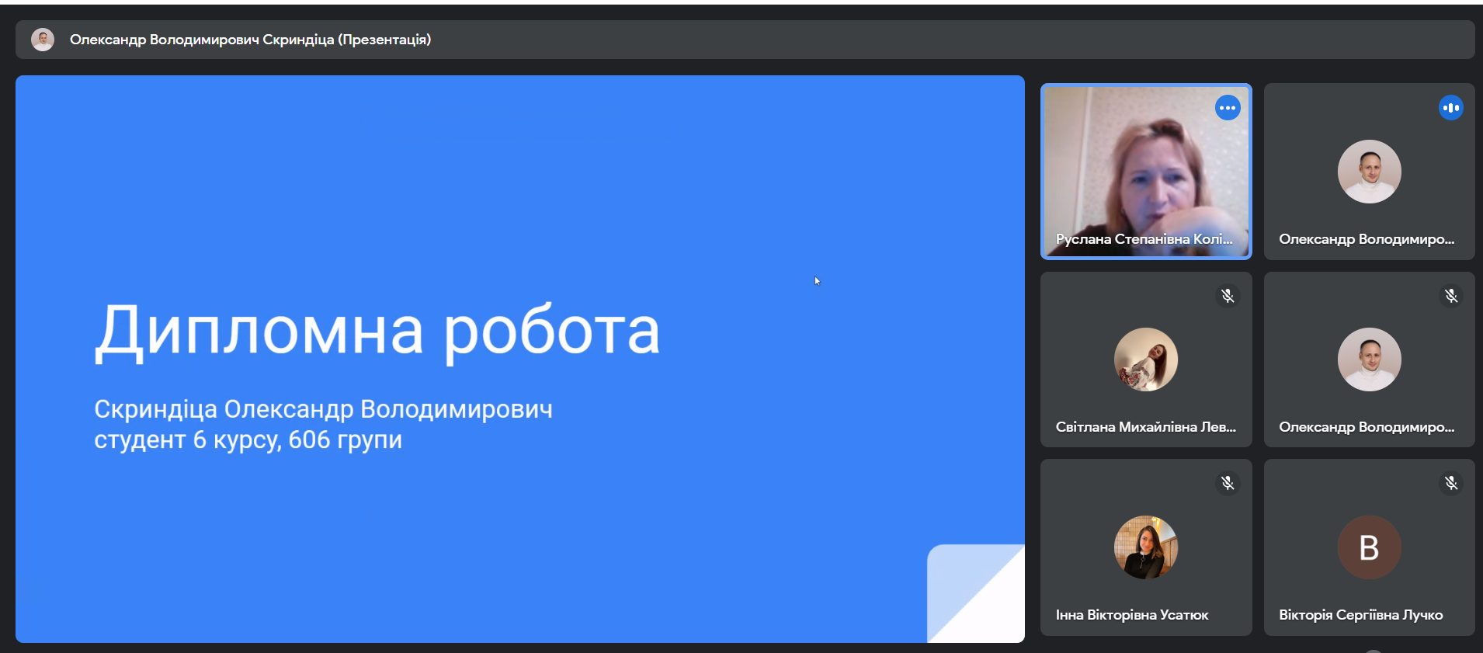This screenshot has width=1483, height=653.
Task: Click the slide title Дипломна робота
Action: click(x=377, y=332)
